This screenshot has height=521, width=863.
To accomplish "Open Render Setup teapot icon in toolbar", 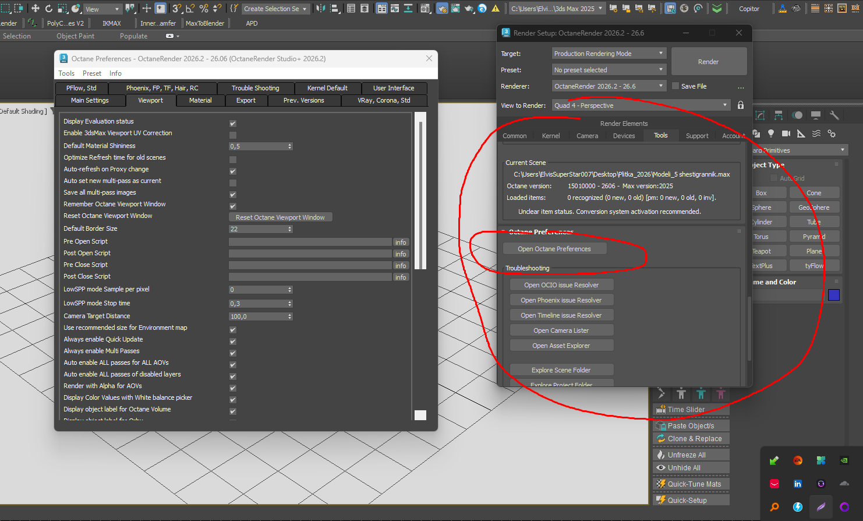I will pyautogui.click(x=442, y=9).
